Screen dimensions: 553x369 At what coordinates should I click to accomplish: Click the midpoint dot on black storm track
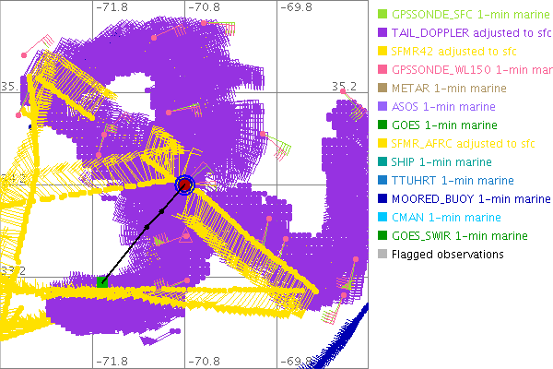(x=145, y=226)
